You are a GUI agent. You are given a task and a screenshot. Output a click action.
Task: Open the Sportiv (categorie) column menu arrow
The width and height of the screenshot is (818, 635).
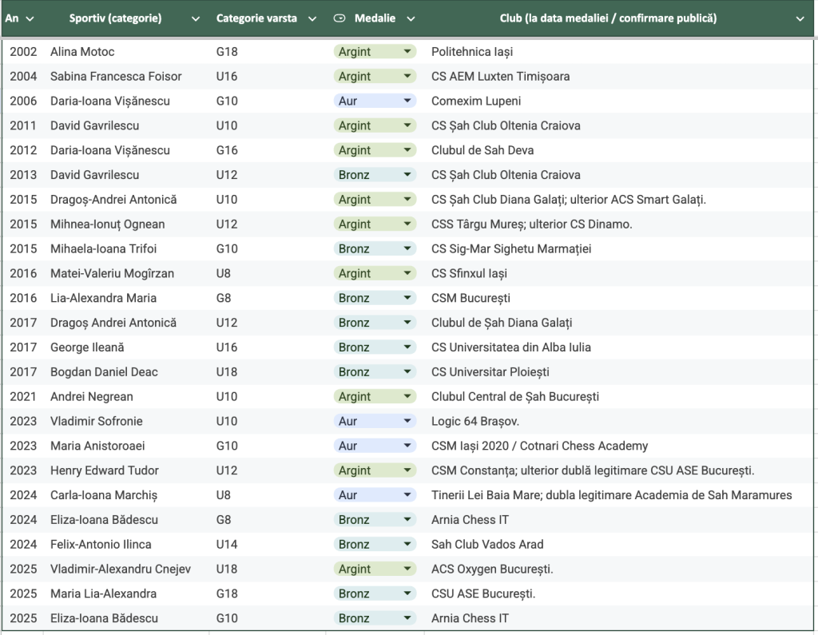point(196,18)
